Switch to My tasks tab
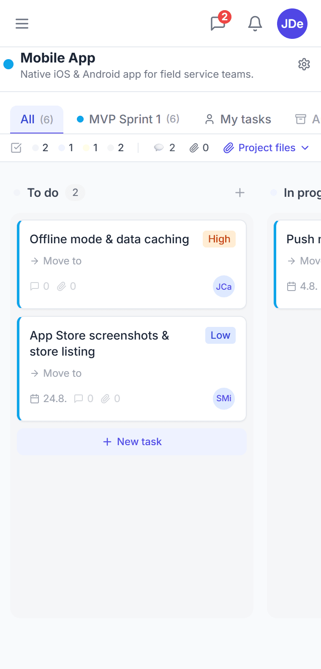Screen dimensions: 321x669 (x=238, y=119)
